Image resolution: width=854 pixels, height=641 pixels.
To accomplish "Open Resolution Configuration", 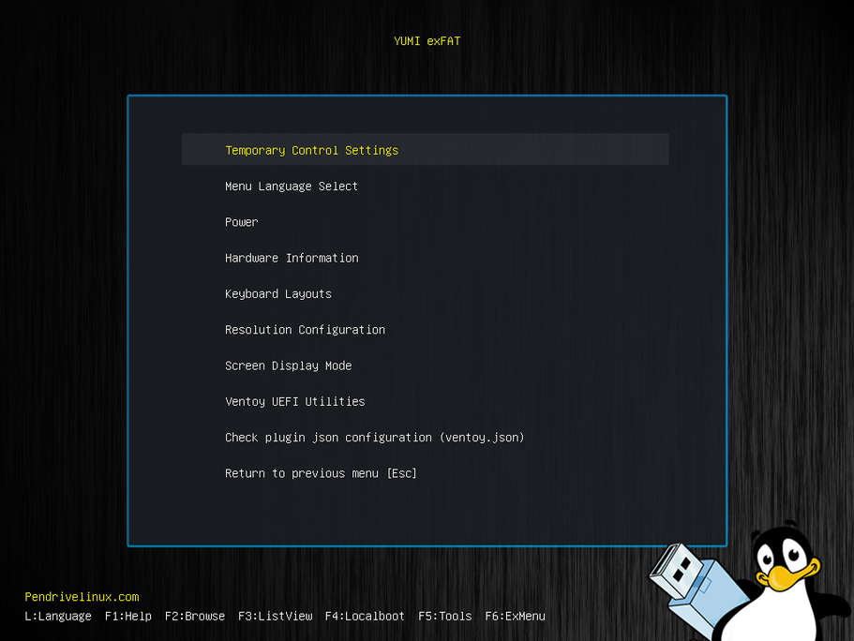I will (x=305, y=330).
